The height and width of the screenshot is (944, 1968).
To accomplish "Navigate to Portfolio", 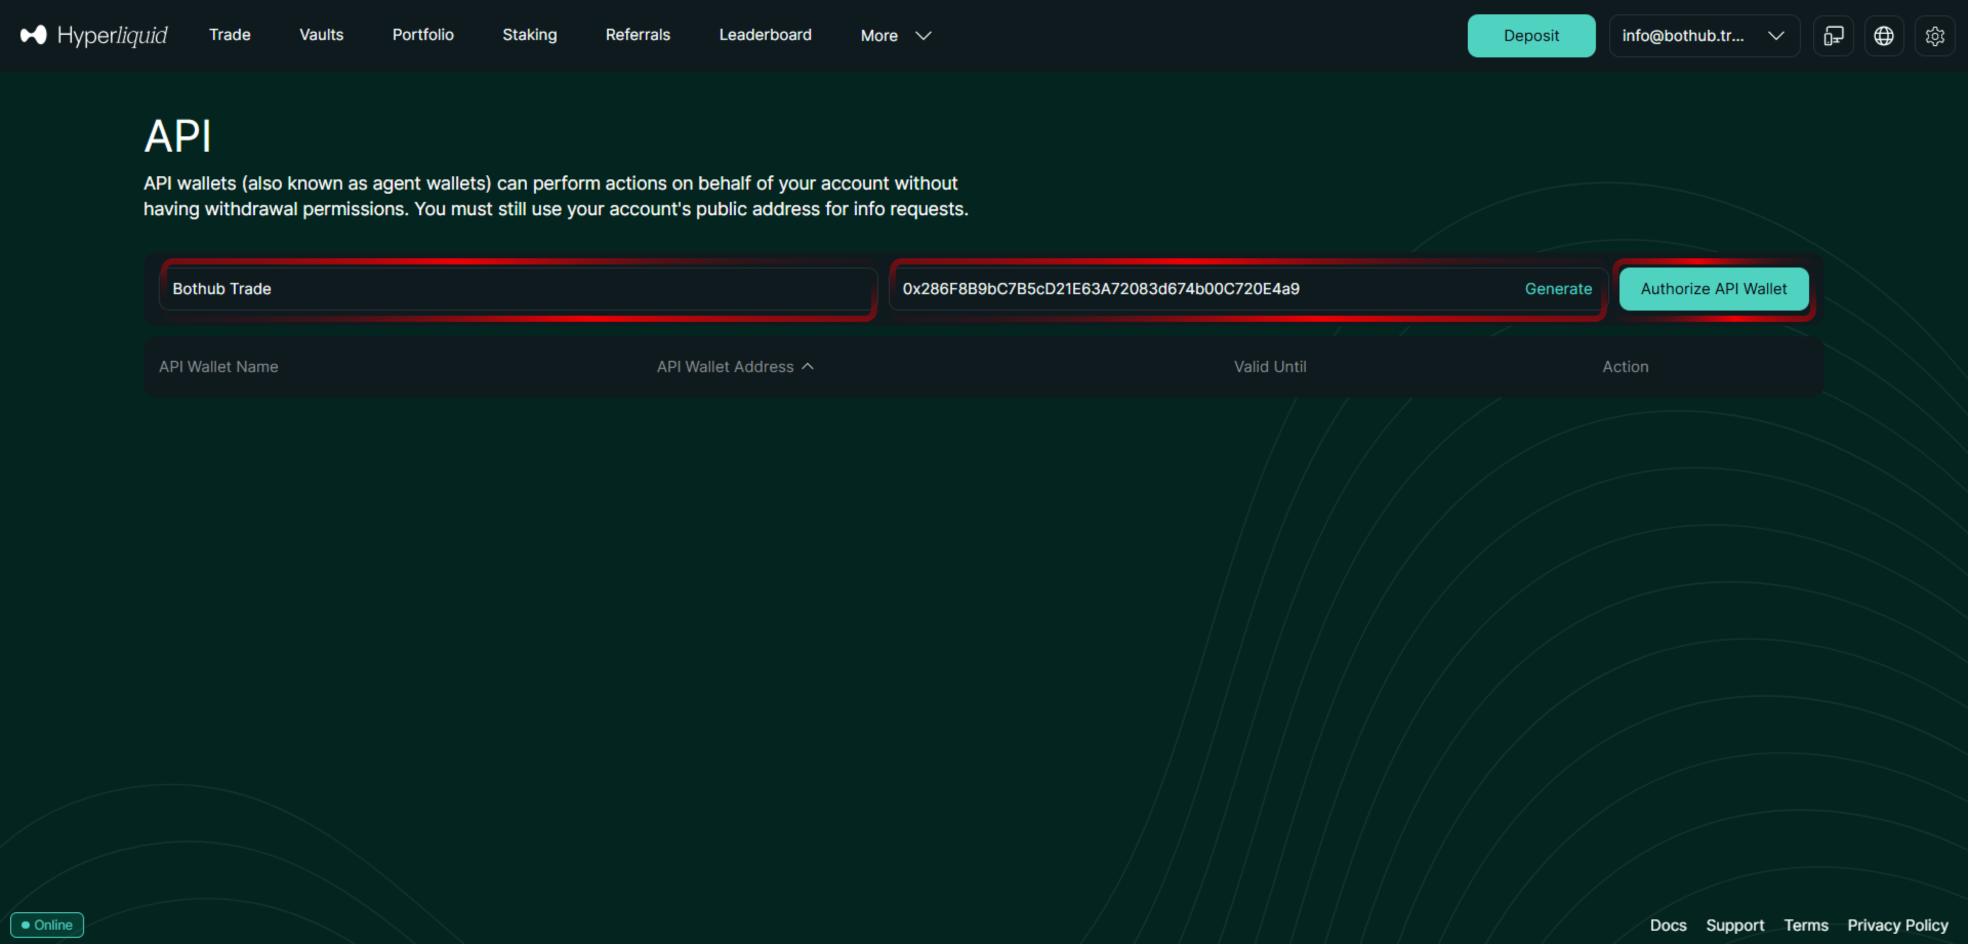I will click(422, 35).
